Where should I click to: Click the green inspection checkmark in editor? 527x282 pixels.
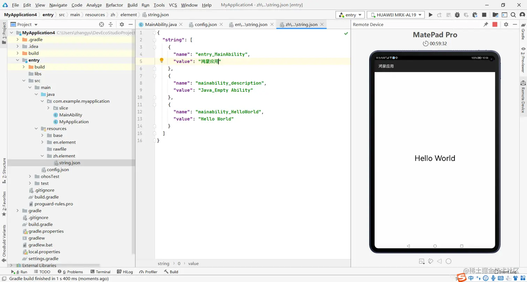(x=346, y=33)
